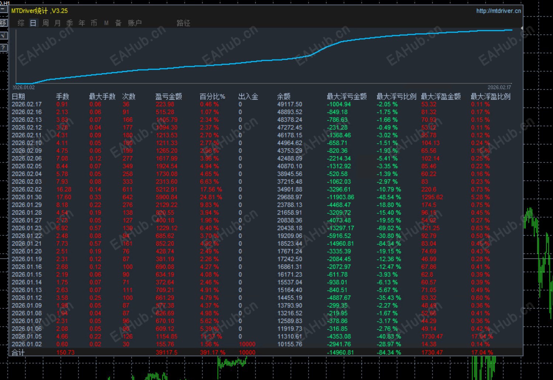The height and width of the screenshot is (380, 553).
Task: Click the 最大浮盈比例 column header
Action: coord(491,97)
